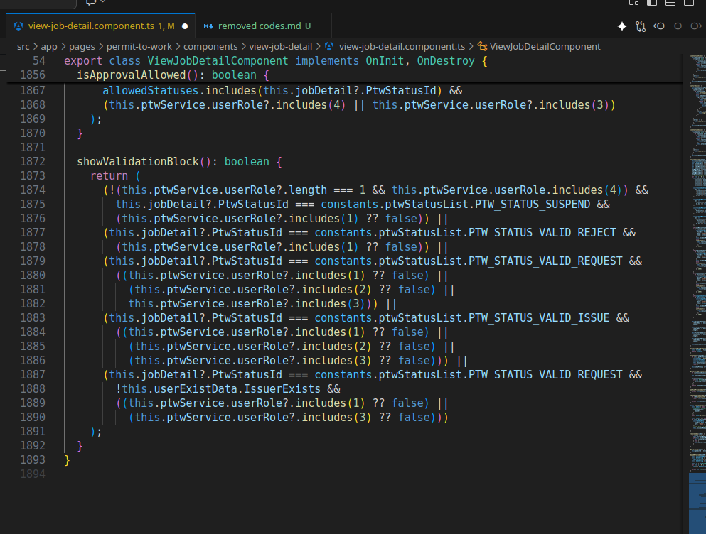Screen dimensions: 706x534
Task: Expand the permit-to-work breadcrumb folder
Action: pyautogui.click(x=139, y=46)
